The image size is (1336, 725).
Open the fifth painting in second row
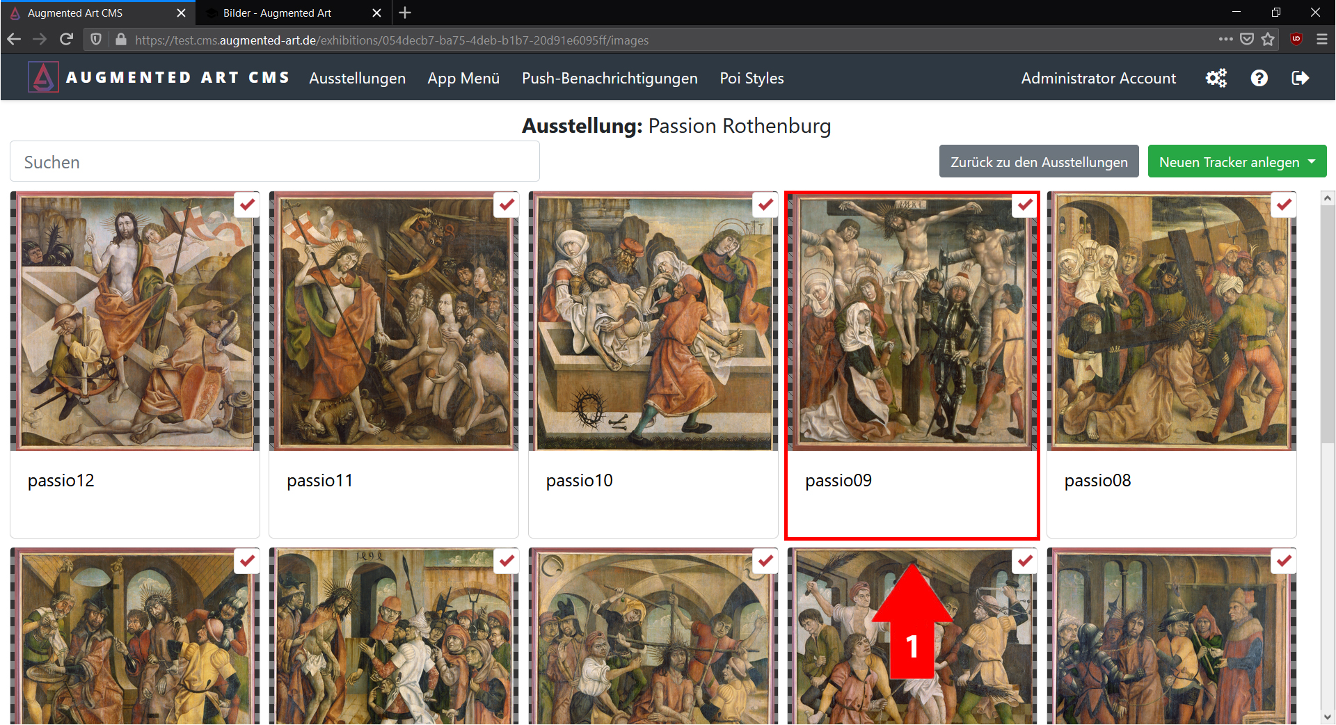coord(1172,637)
